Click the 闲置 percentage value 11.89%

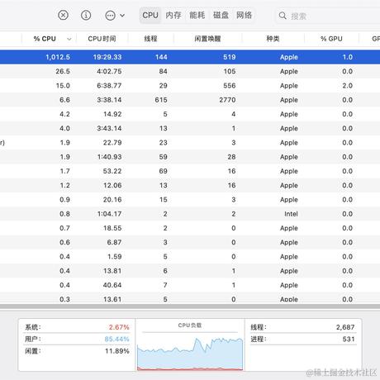[117, 351]
